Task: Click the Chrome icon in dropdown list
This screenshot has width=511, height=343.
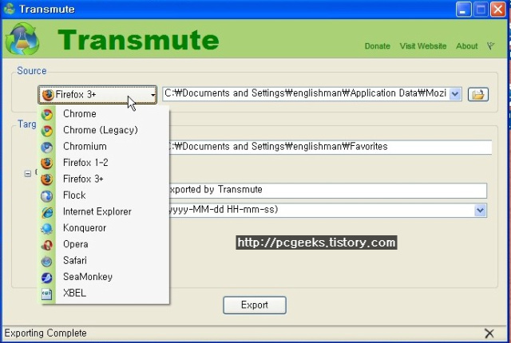Action: (x=47, y=114)
